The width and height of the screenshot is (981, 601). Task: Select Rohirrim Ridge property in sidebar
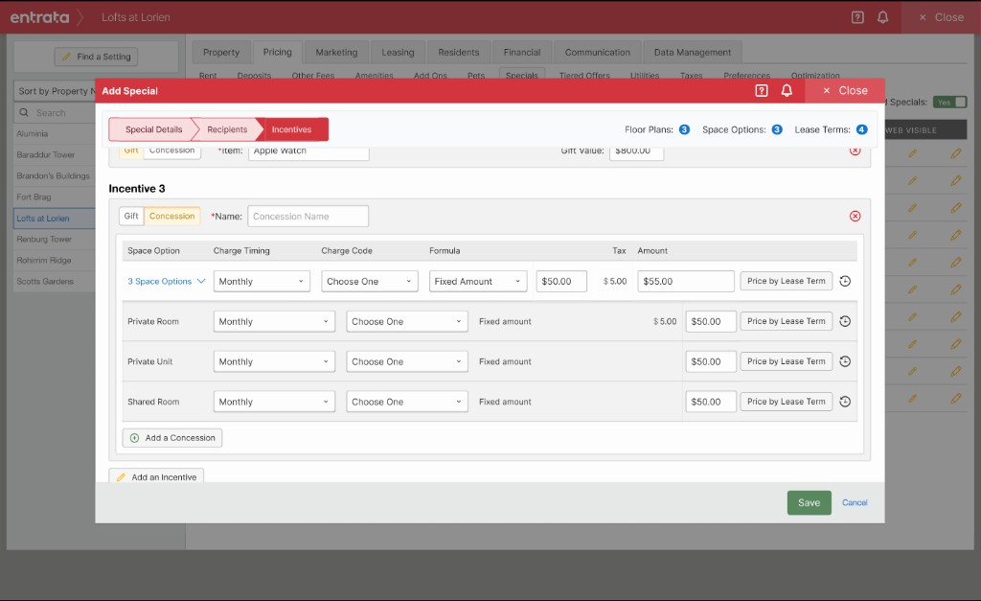coord(44,261)
